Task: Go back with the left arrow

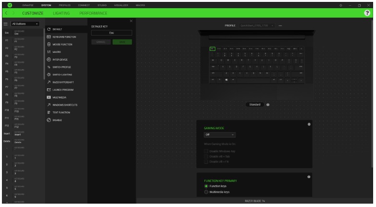Action: pyautogui.click(x=6, y=13)
